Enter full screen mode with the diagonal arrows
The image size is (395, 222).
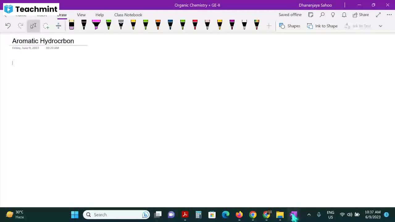point(378,15)
